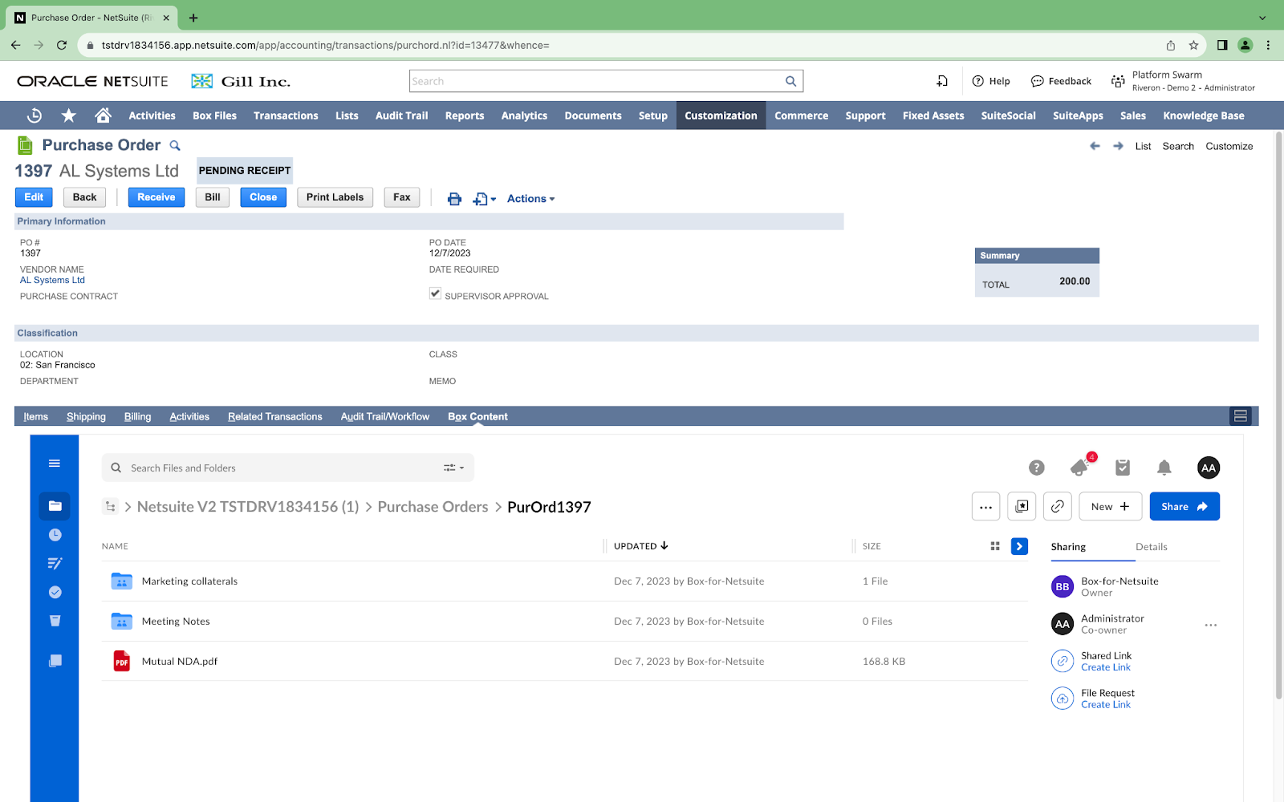This screenshot has height=802, width=1284.
Task: Copy shared link chain icon button
Action: [1058, 507]
